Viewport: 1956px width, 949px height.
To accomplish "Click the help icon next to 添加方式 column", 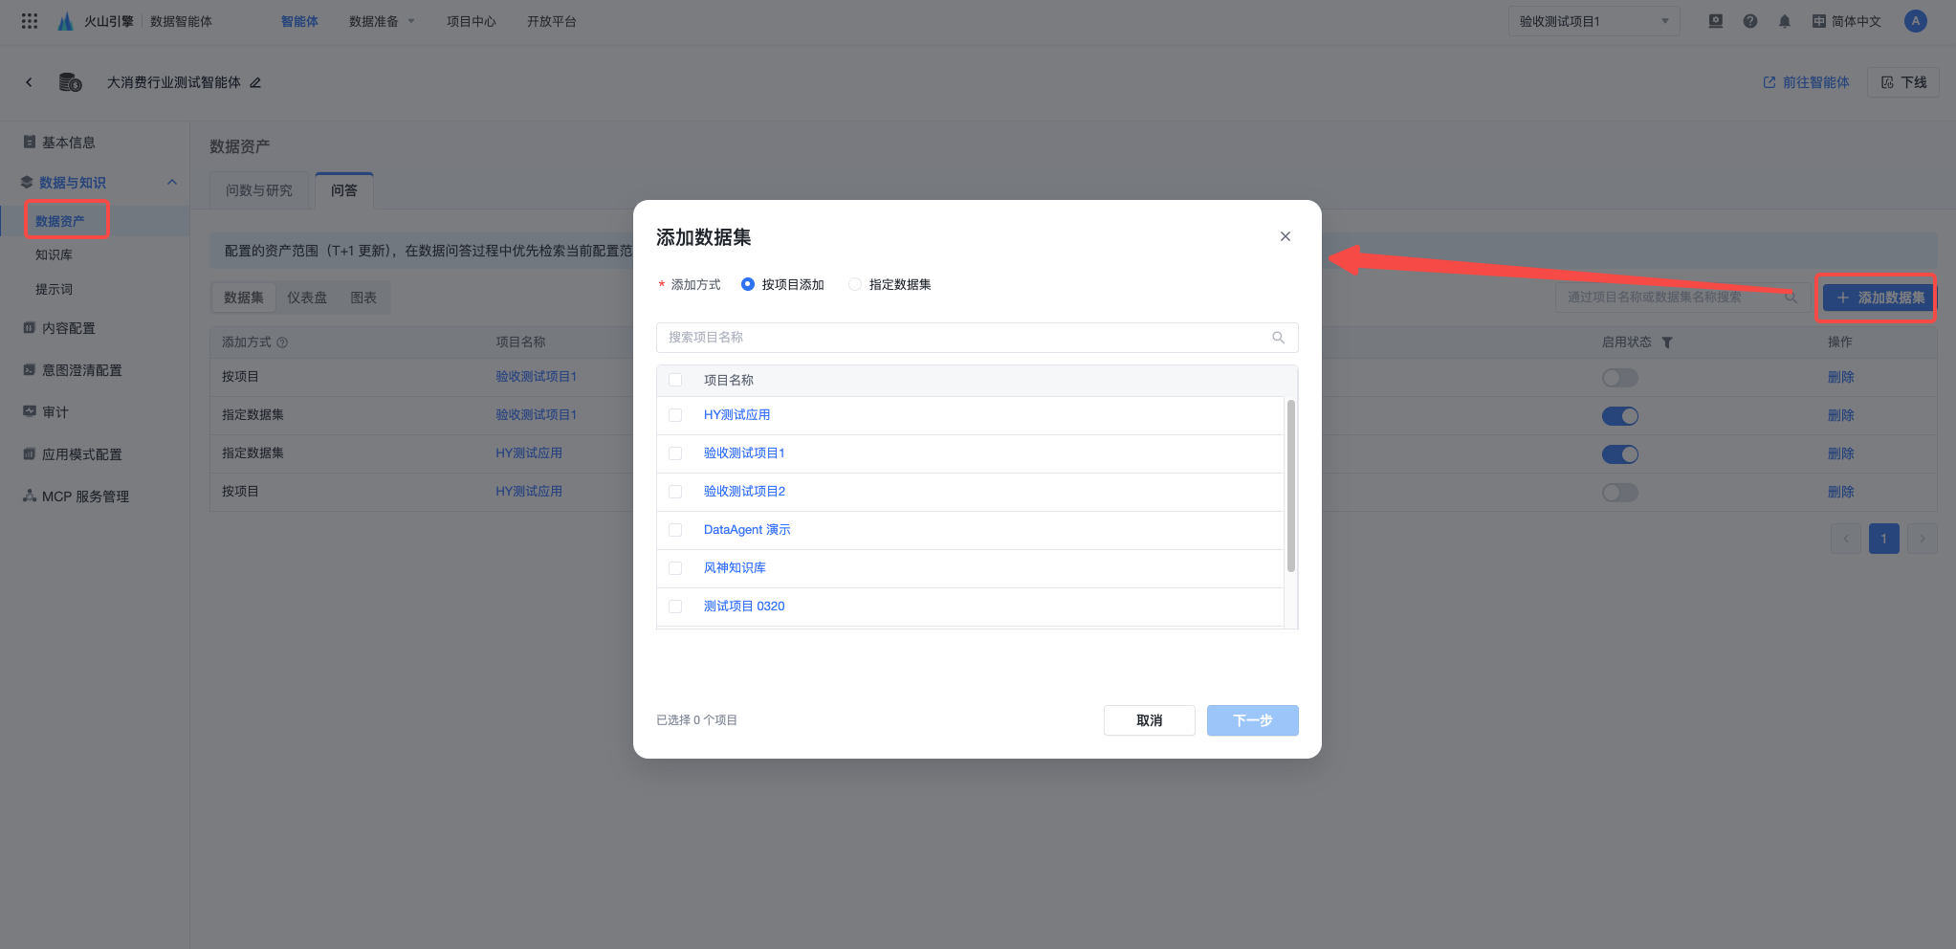I will click(282, 342).
